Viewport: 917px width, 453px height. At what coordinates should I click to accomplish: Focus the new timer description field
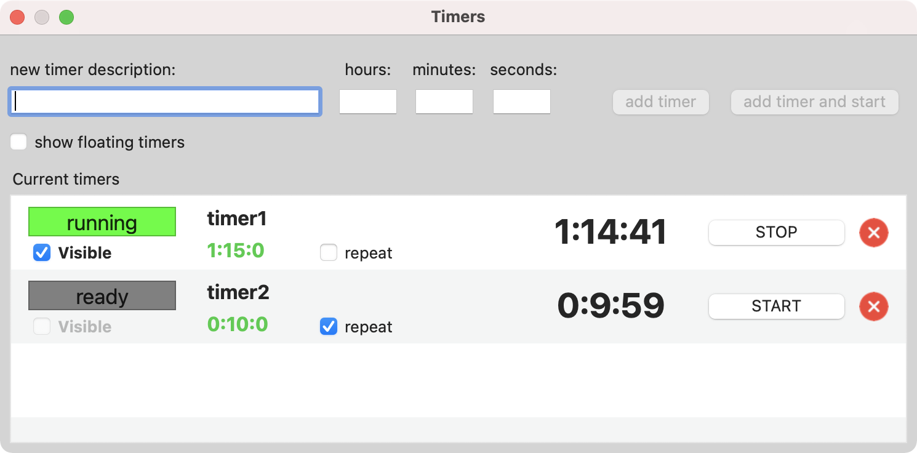coord(164,102)
